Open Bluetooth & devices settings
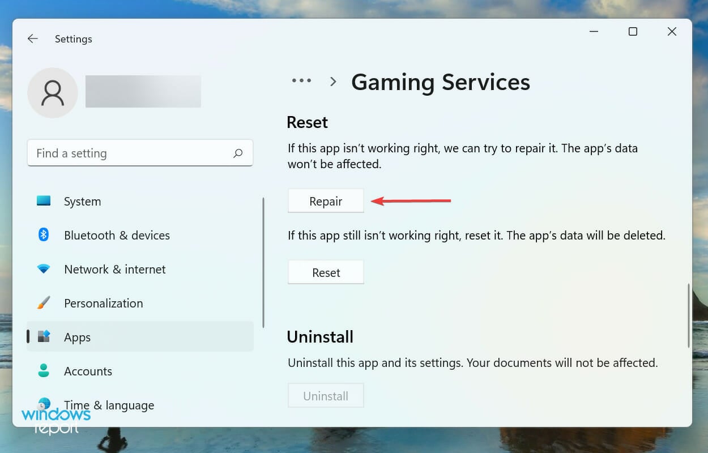 click(x=117, y=236)
